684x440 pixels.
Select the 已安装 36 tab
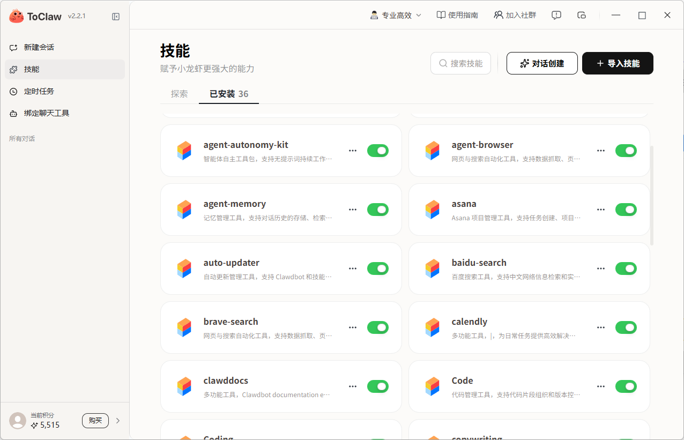pyautogui.click(x=229, y=94)
